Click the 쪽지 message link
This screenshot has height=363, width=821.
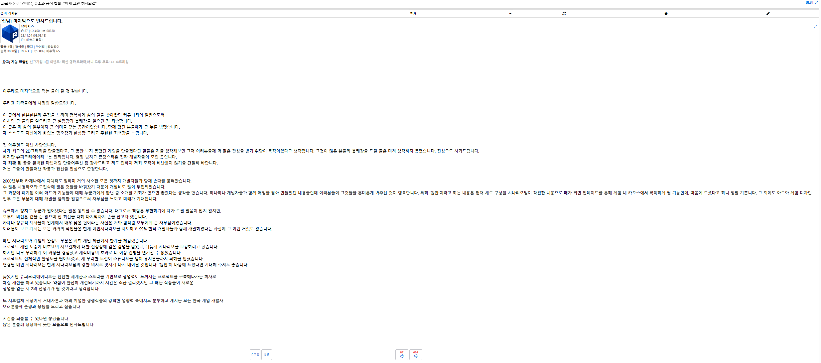(30, 47)
